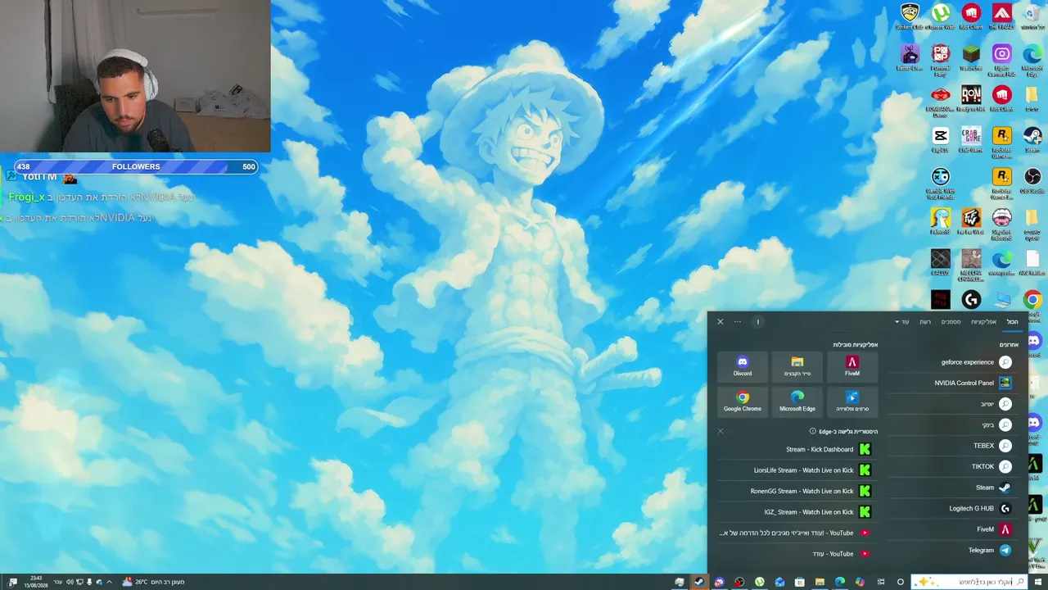The width and height of the screenshot is (1048, 590).
Task: Select the Recycle Bin desktop icon
Action: tap(1032, 16)
